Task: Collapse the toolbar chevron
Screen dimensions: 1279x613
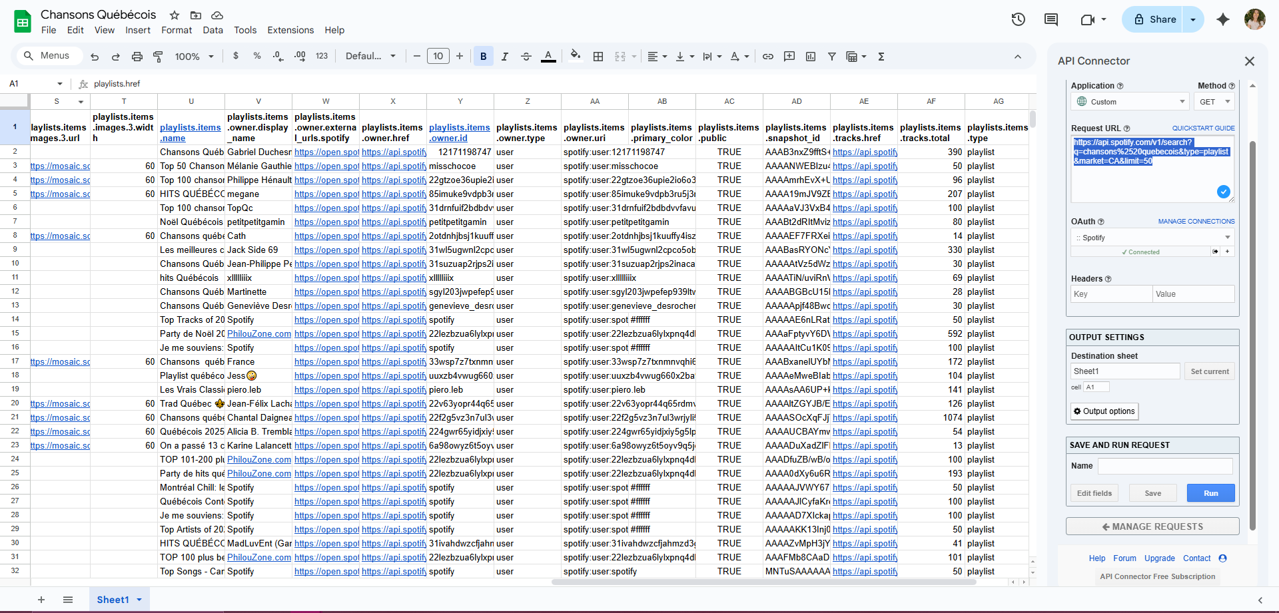Action: (x=1018, y=57)
